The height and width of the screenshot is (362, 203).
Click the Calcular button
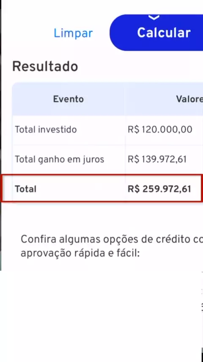click(x=156, y=33)
